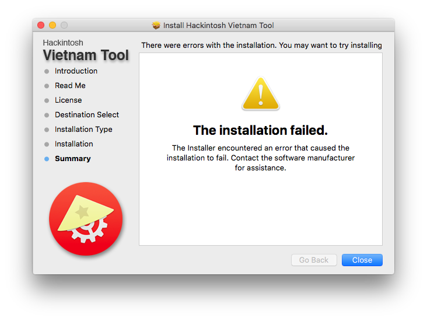Click the disabled Go Back button
Image resolution: width=427 pixels, height=321 pixels.
click(314, 260)
